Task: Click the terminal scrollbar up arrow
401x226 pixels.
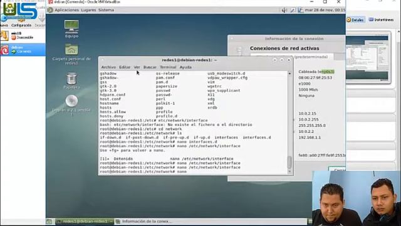Action: tap(289, 73)
